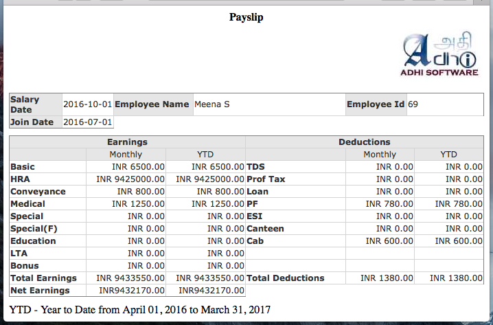
Task: Click the Earnings column header
Action: [x=127, y=142]
